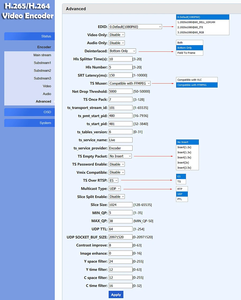This screenshot has width=241, height=300.
Task: Focus the Slice Size field
Action: point(120,205)
